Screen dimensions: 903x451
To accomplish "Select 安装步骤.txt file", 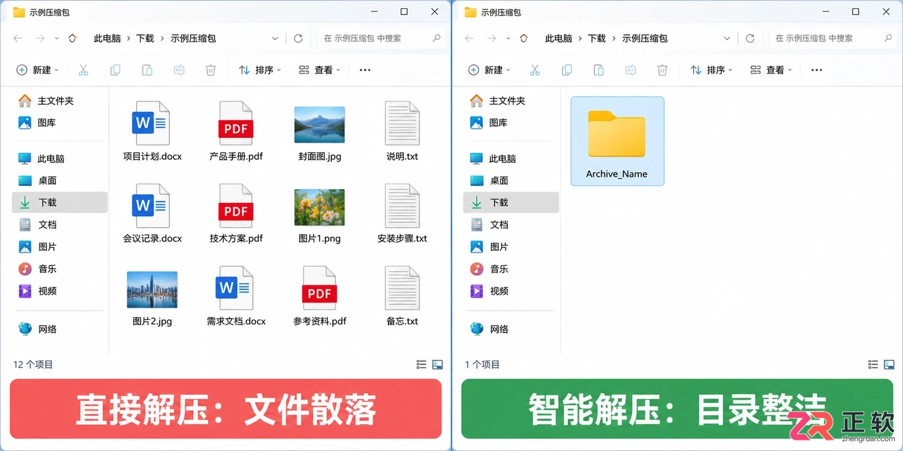I will (402, 214).
